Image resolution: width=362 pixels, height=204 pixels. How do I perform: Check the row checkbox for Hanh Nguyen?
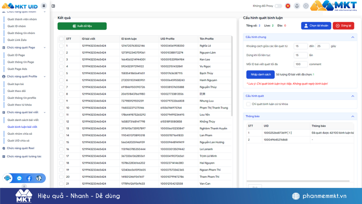(x=61, y=80)
